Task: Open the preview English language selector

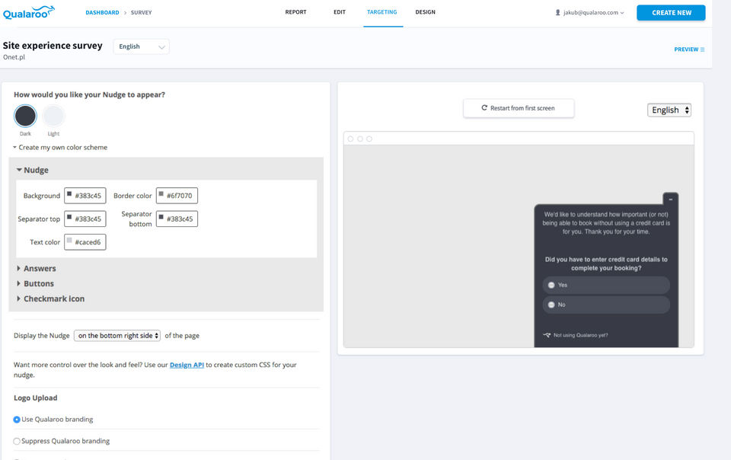Action: pyautogui.click(x=669, y=110)
